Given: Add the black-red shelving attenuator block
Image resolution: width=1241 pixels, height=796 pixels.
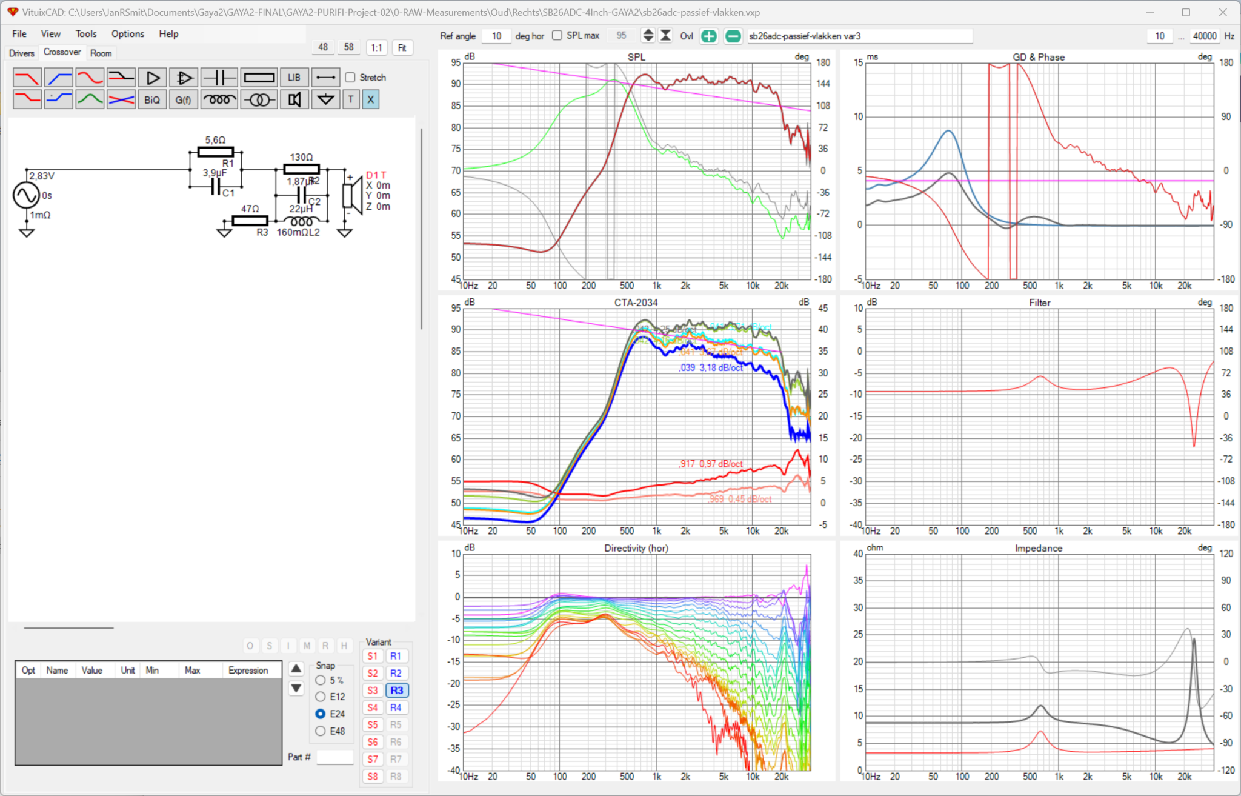Looking at the screenshot, I should [x=121, y=78].
